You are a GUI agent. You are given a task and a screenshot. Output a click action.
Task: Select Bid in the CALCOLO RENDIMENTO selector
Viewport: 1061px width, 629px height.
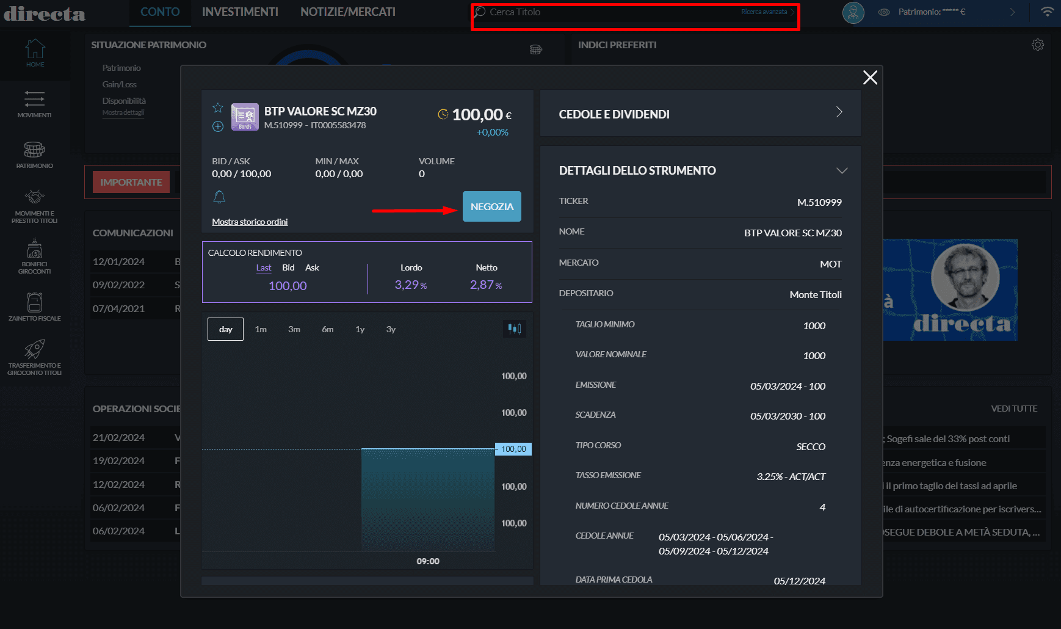click(x=288, y=267)
